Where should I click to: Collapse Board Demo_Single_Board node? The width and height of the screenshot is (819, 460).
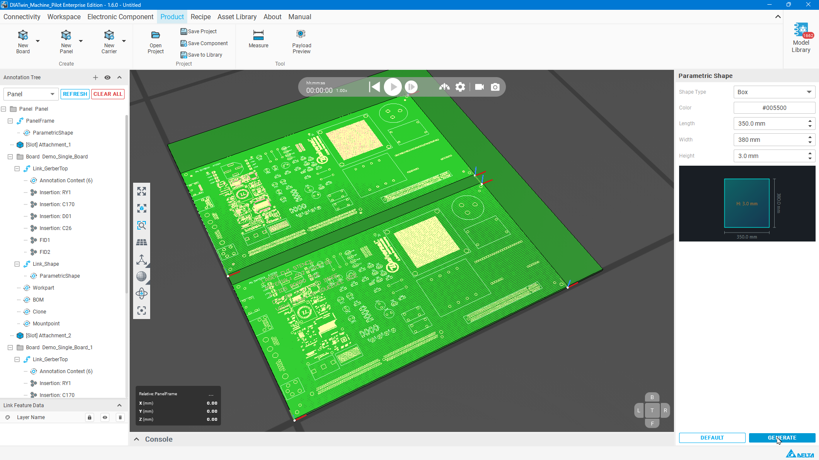pos(10,157)
